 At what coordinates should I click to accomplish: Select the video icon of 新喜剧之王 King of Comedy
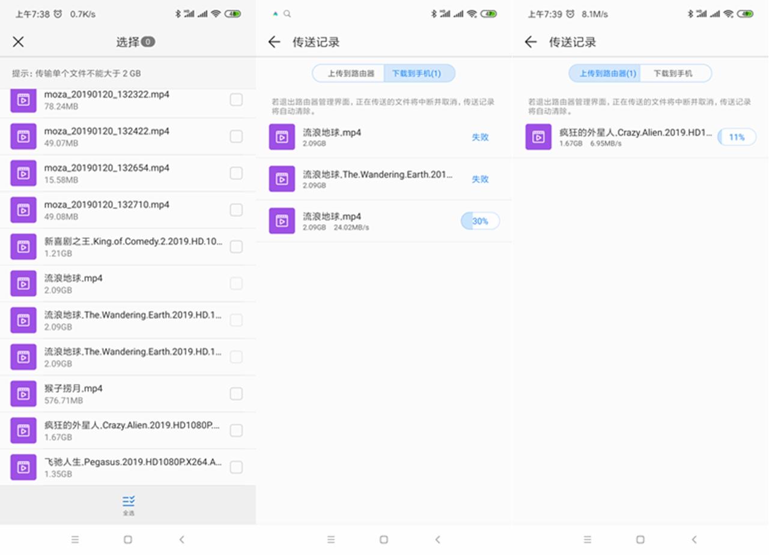[23, 246]
